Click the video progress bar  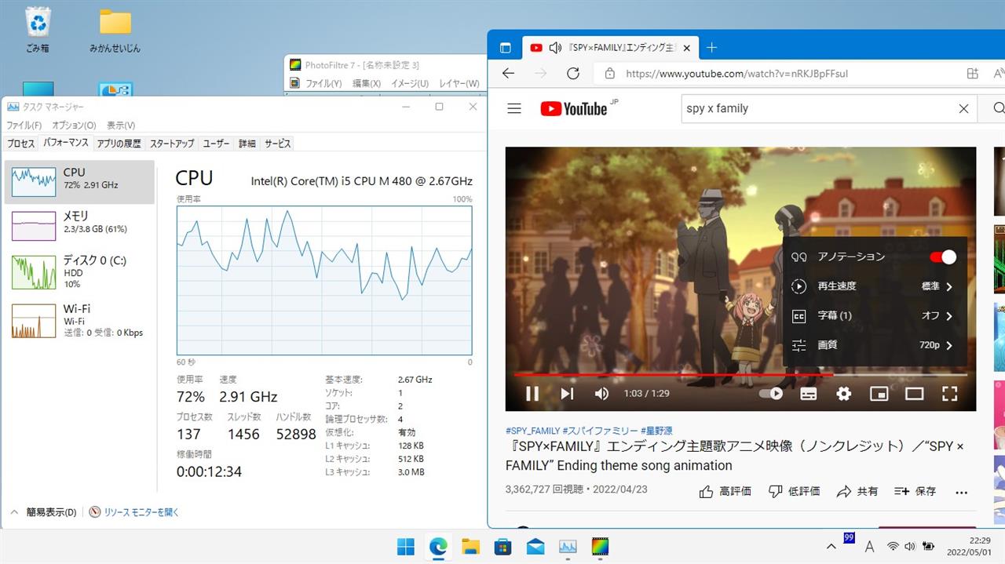pos(740,375)
